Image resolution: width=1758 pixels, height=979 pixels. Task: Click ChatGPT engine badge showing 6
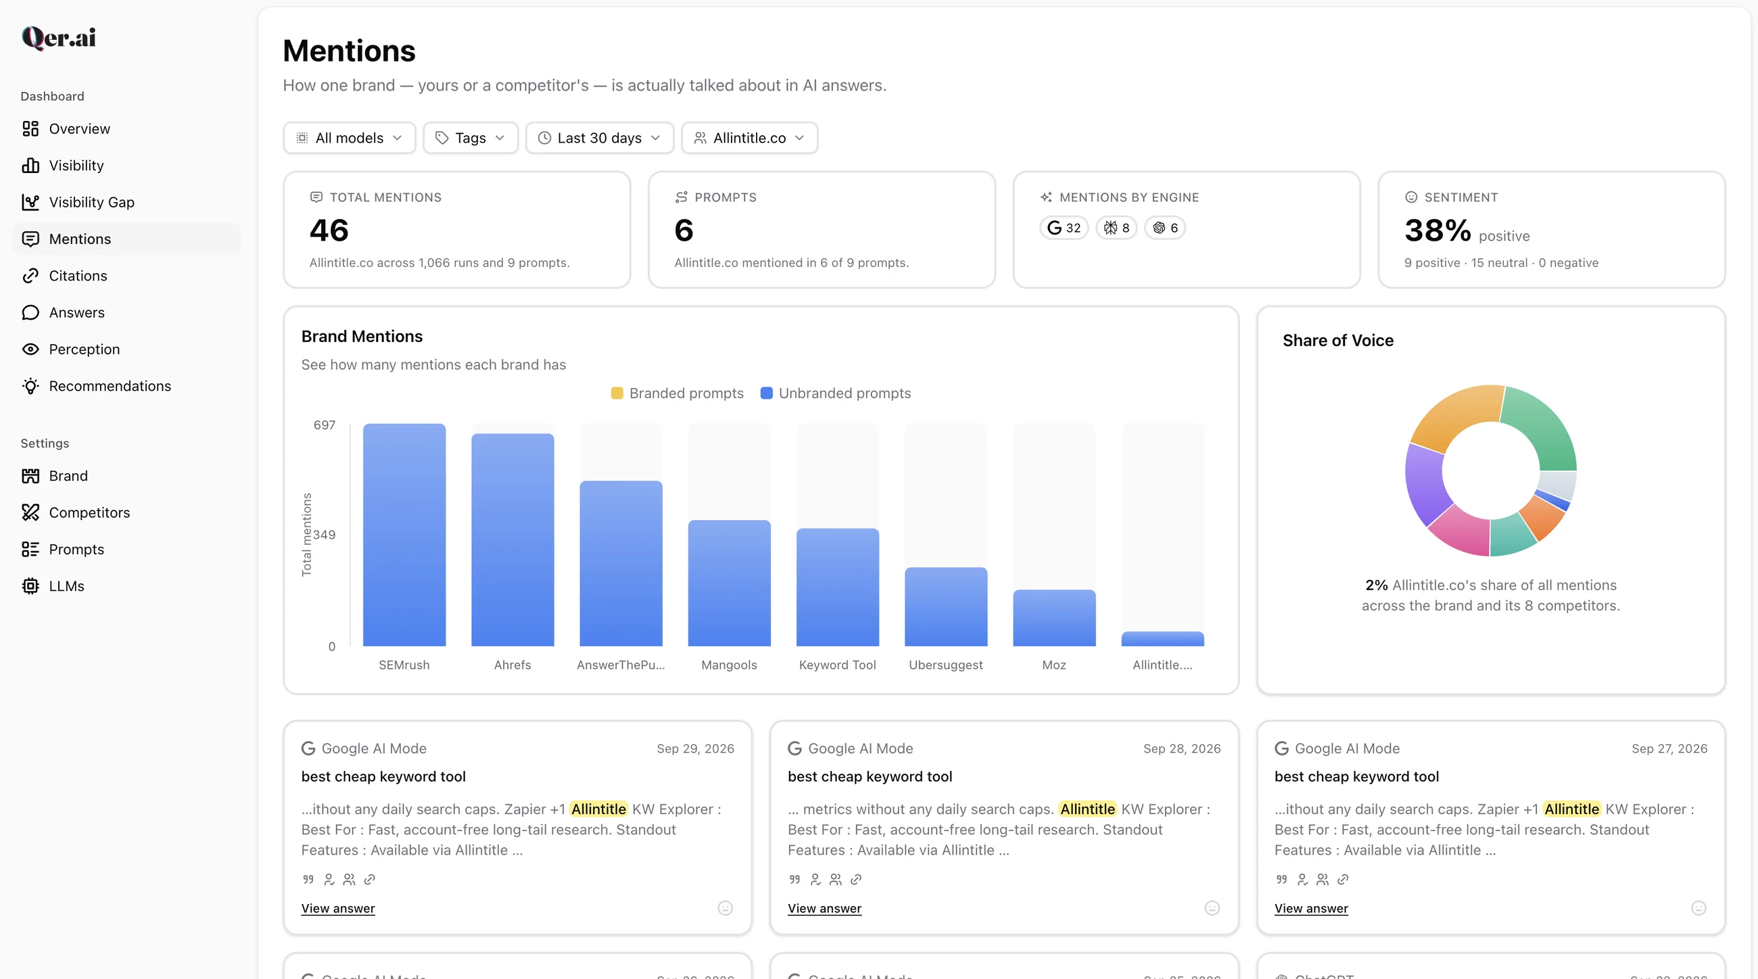tap(1165, 228)
